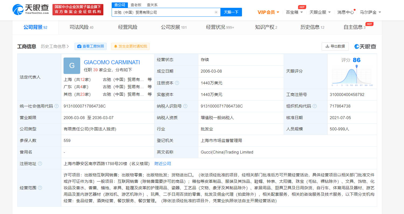Click help icon beside 组织机构代码
The image size is (404, 214).
(x=315, y=106)
